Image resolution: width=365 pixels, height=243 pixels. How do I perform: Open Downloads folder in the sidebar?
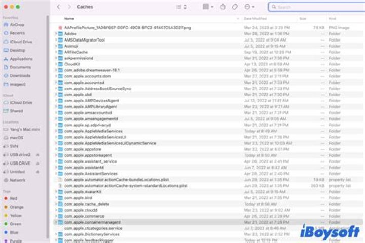20,75
